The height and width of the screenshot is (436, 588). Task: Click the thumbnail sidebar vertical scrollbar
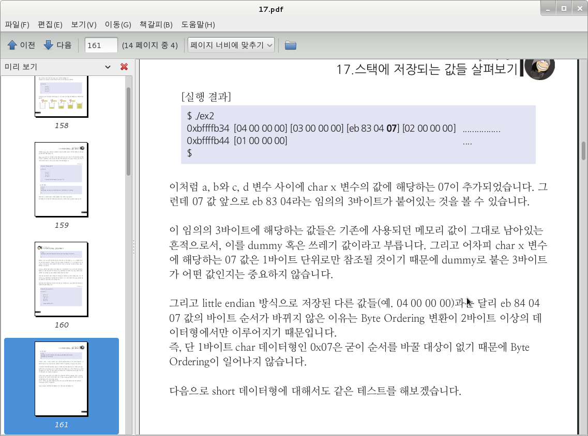tap(129, 132)
